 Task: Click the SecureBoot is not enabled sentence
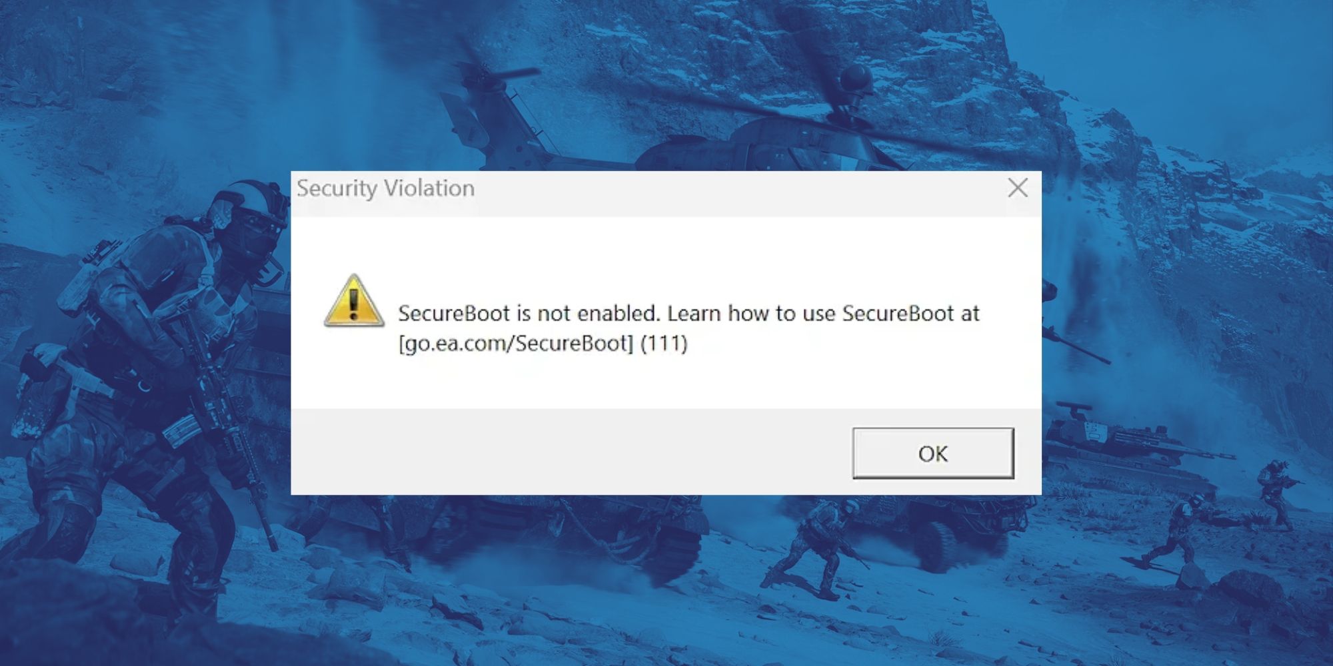529,313
